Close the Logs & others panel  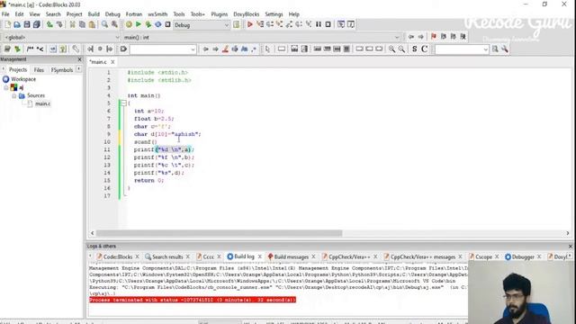pos(570,246)
